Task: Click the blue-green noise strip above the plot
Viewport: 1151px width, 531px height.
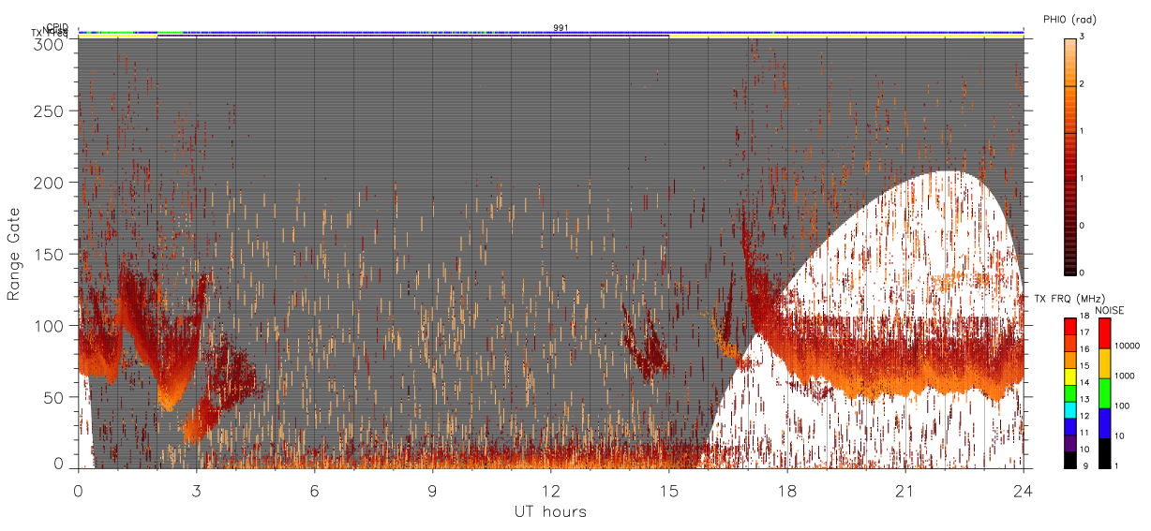Action: click(x=550, y=32)
